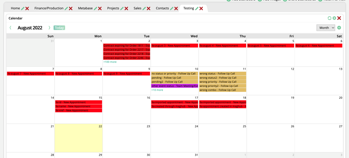The width and height of the screenshot is (349, 158).
Task: Show '+10 more' events on August 10
Action: pyautogui.click(x=157, y=90)
